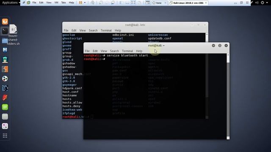This screenshot has height=152, width=271.
Task: Click the power icon in top bar
Action: [x=263, y=3]
